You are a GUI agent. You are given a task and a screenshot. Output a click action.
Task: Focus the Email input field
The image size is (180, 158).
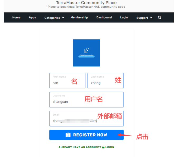[x=86, y=119]
